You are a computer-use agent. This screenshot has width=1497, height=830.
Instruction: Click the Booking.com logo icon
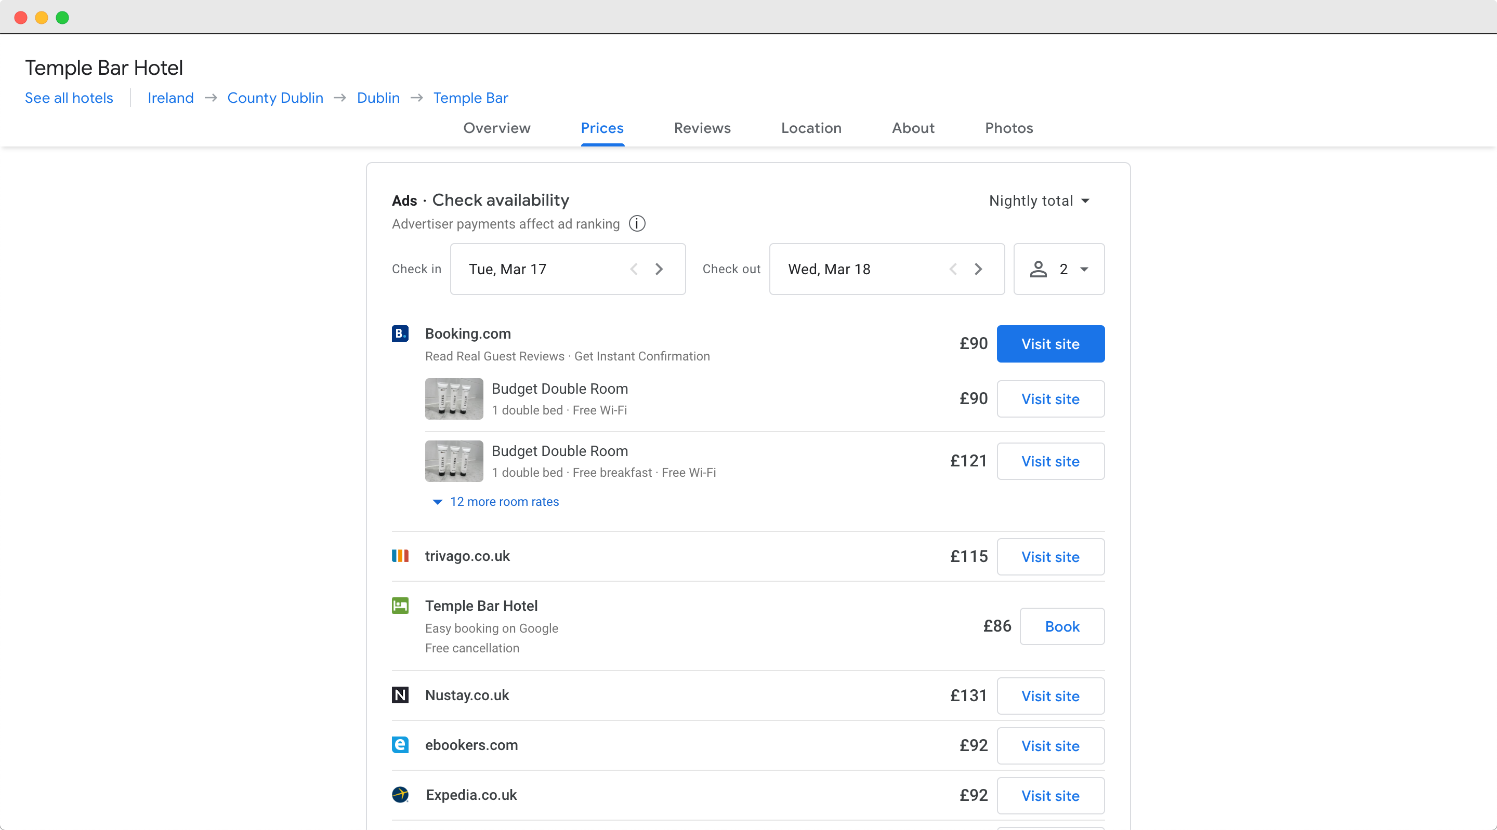400,333
